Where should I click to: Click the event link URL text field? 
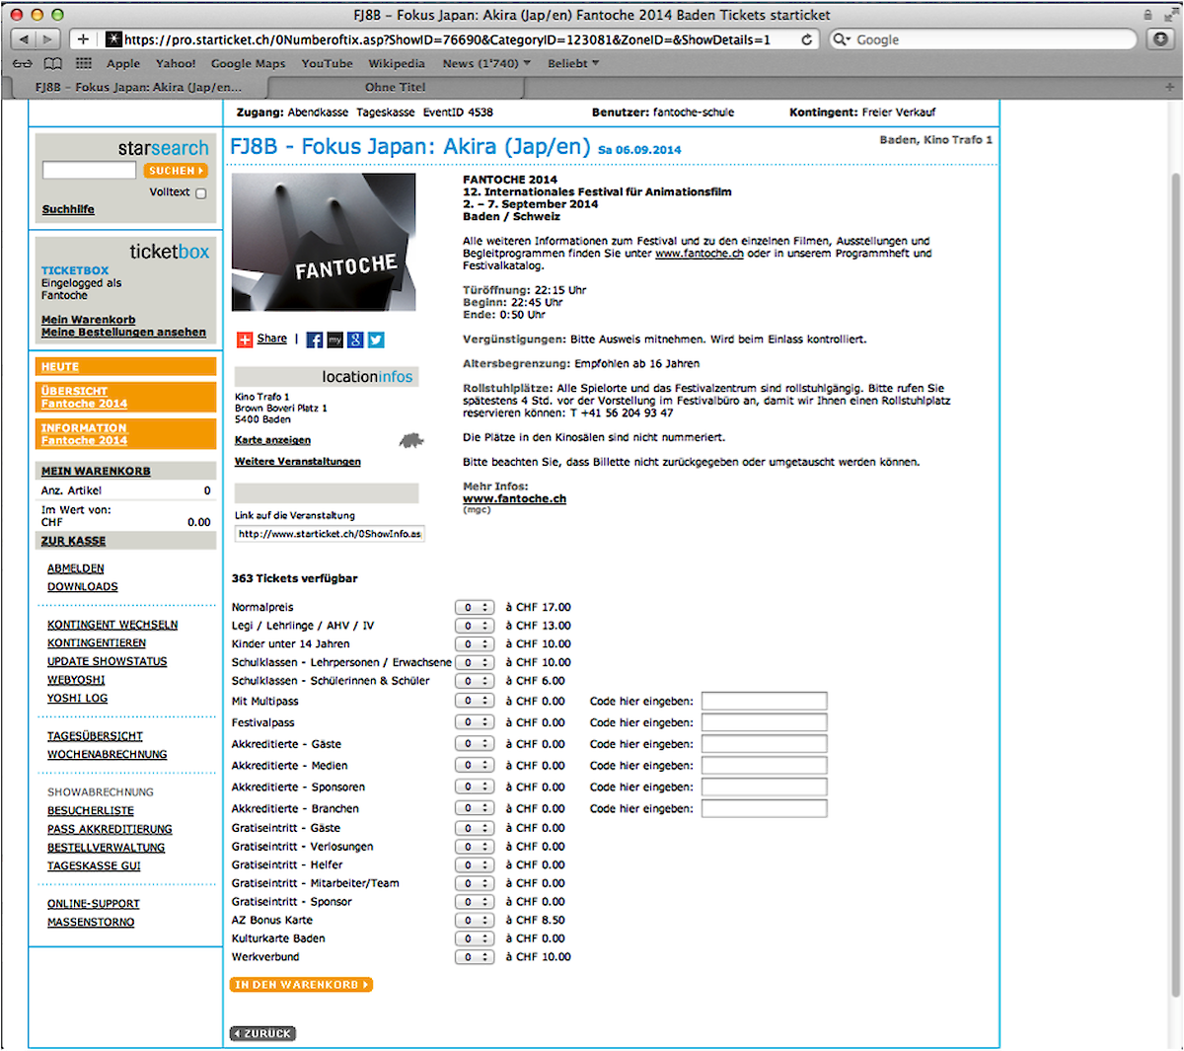[x=330, y=534]
